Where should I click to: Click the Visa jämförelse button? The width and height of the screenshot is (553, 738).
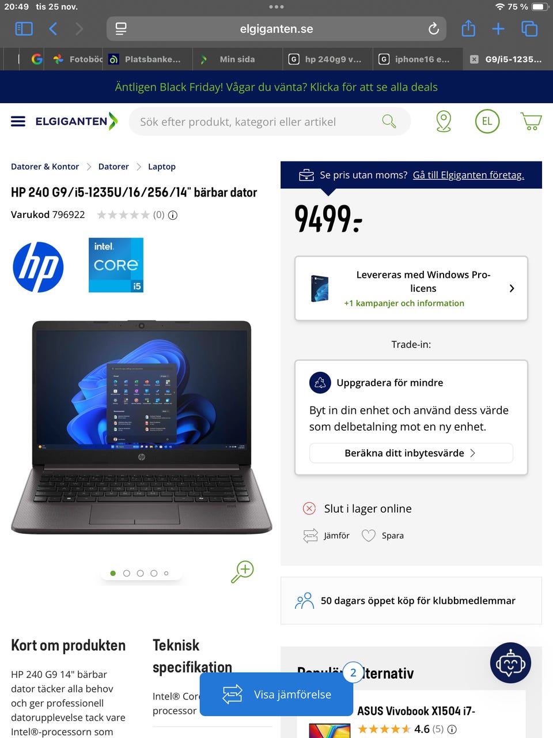coord(276,694)
